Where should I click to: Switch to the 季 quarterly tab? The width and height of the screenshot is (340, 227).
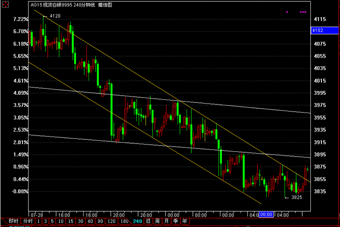pyautogui.click(x=175, y=221)
